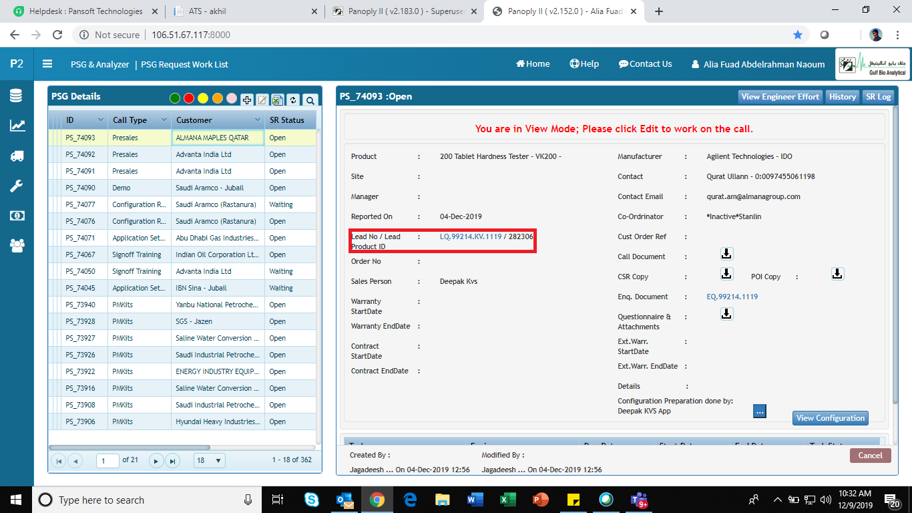This screenshot has height=513, width=912.
Task: Open the users group icon in sidebar
Action: [17, 245]
